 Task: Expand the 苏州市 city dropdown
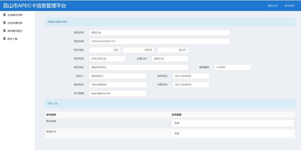tap(139, 50)
